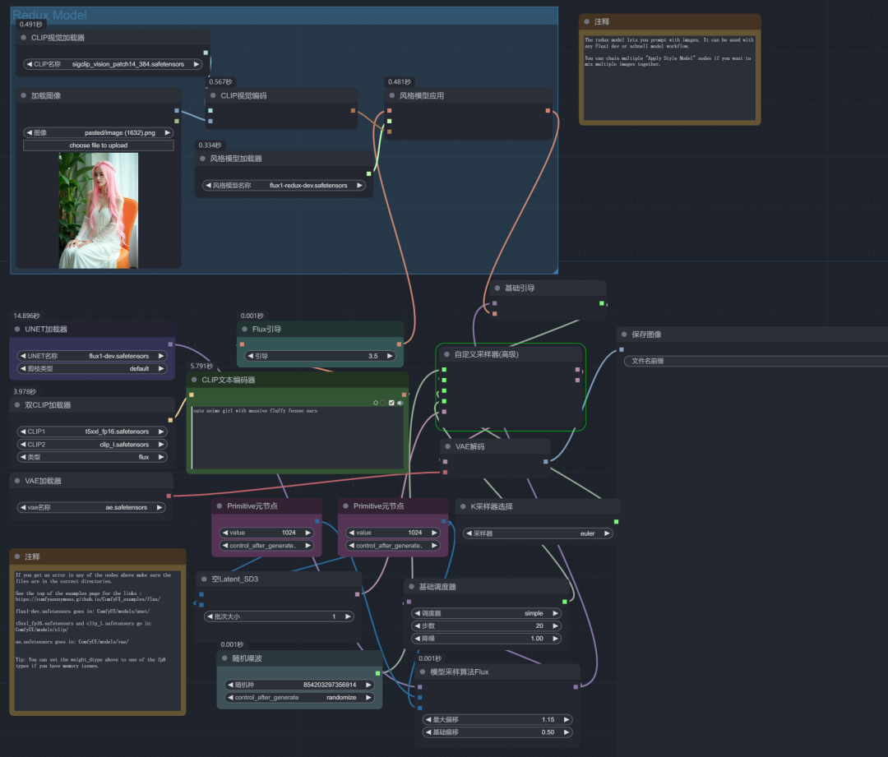The width and height of the screenshot is (888, 757).
Task: Increase 步数 using its right arrow
Action: (x=556, y=625)
